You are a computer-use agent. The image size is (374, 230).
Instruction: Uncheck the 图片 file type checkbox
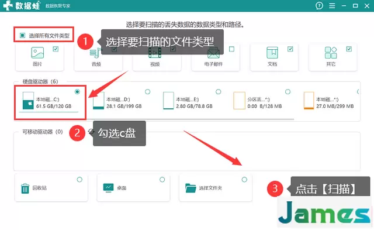pos(56,49)
